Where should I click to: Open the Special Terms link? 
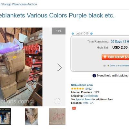(x=84, y=99)
